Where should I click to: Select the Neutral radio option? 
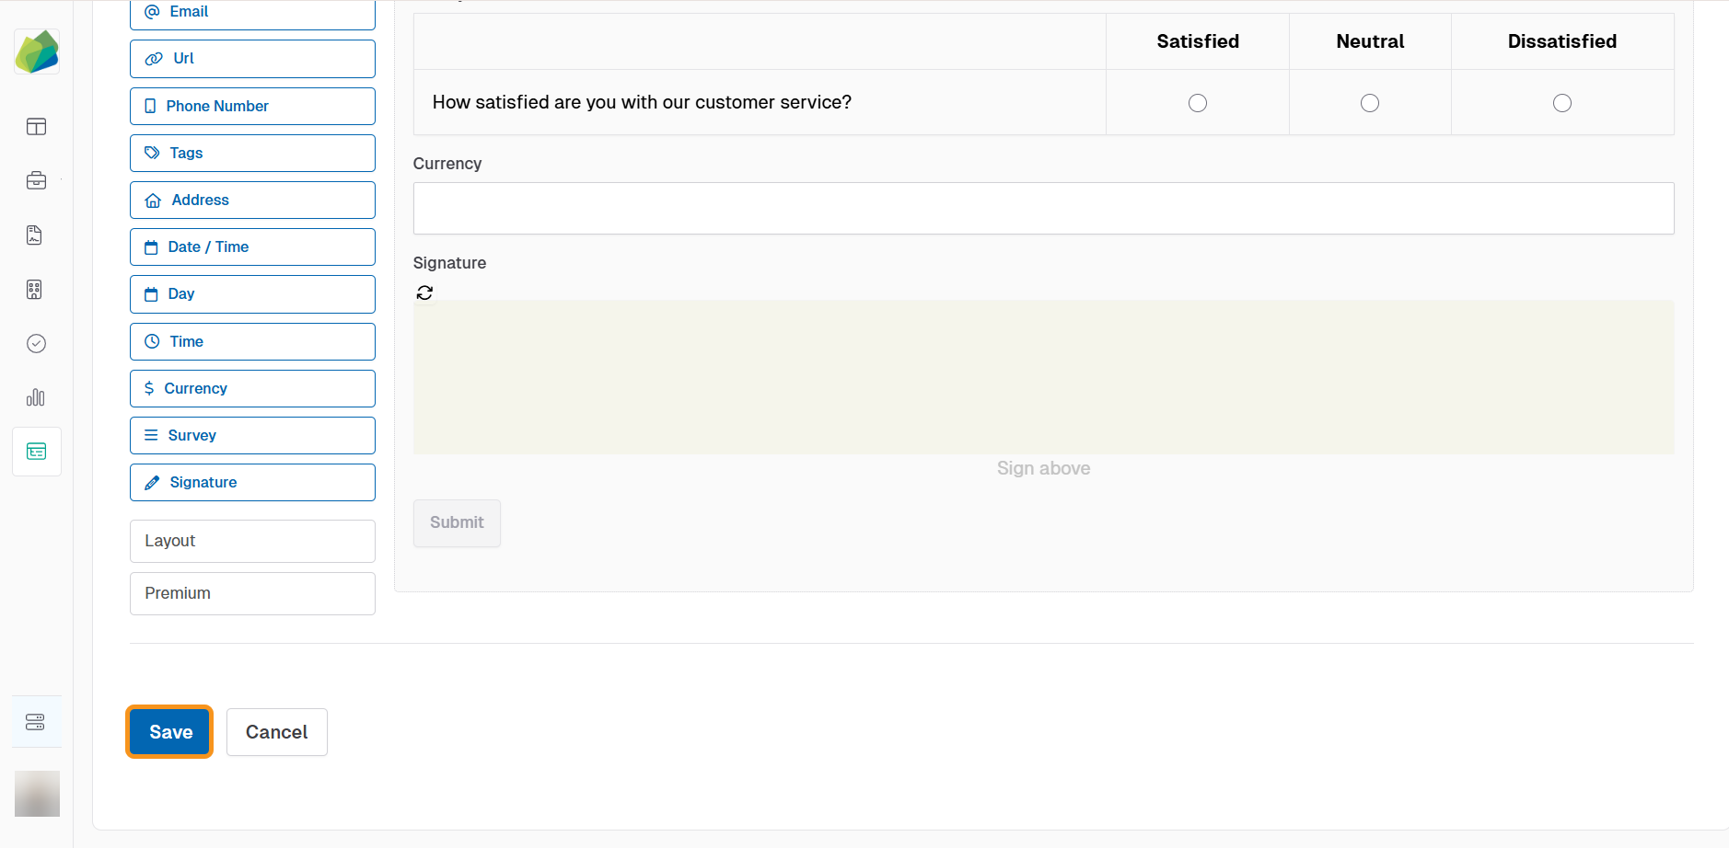coord(1369,103)
